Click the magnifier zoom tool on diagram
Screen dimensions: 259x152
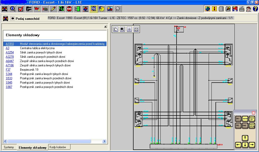[x=123, y=29]
